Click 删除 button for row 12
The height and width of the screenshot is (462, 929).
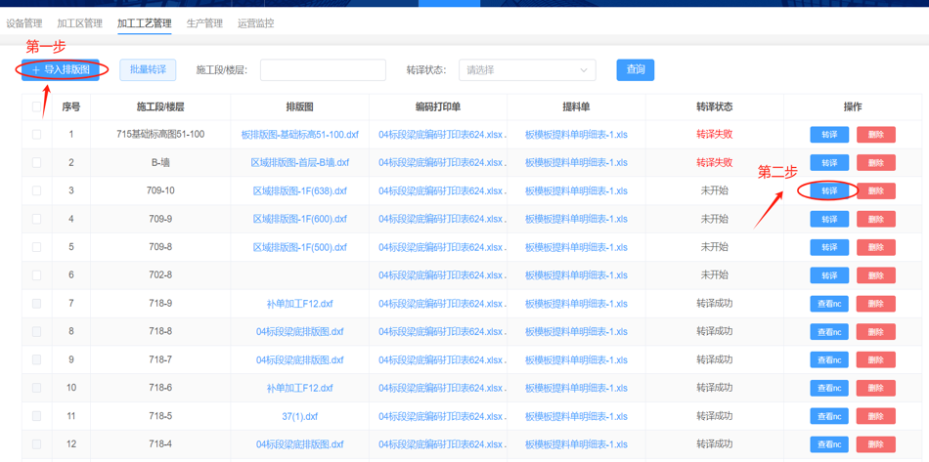(x=875, y=444)
